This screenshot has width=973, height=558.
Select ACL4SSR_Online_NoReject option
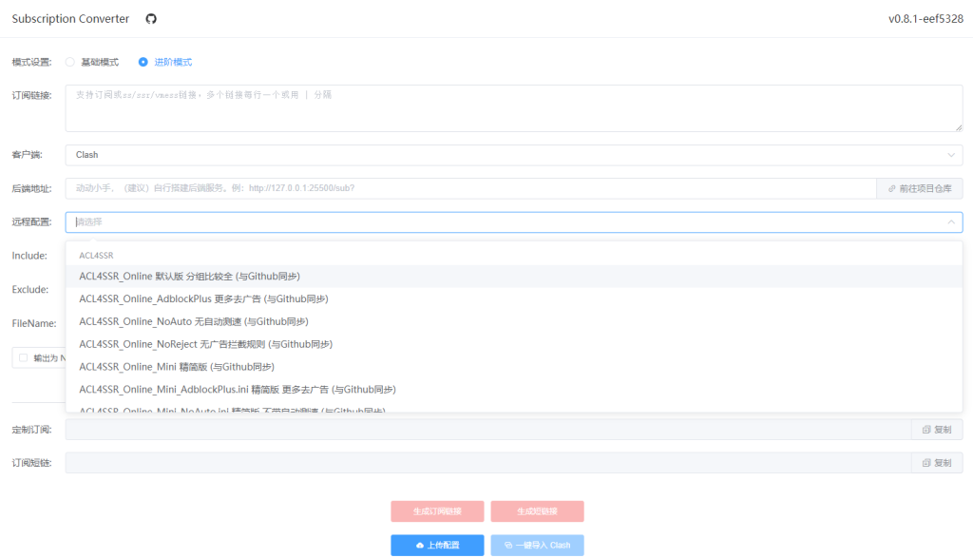point(206,344)
